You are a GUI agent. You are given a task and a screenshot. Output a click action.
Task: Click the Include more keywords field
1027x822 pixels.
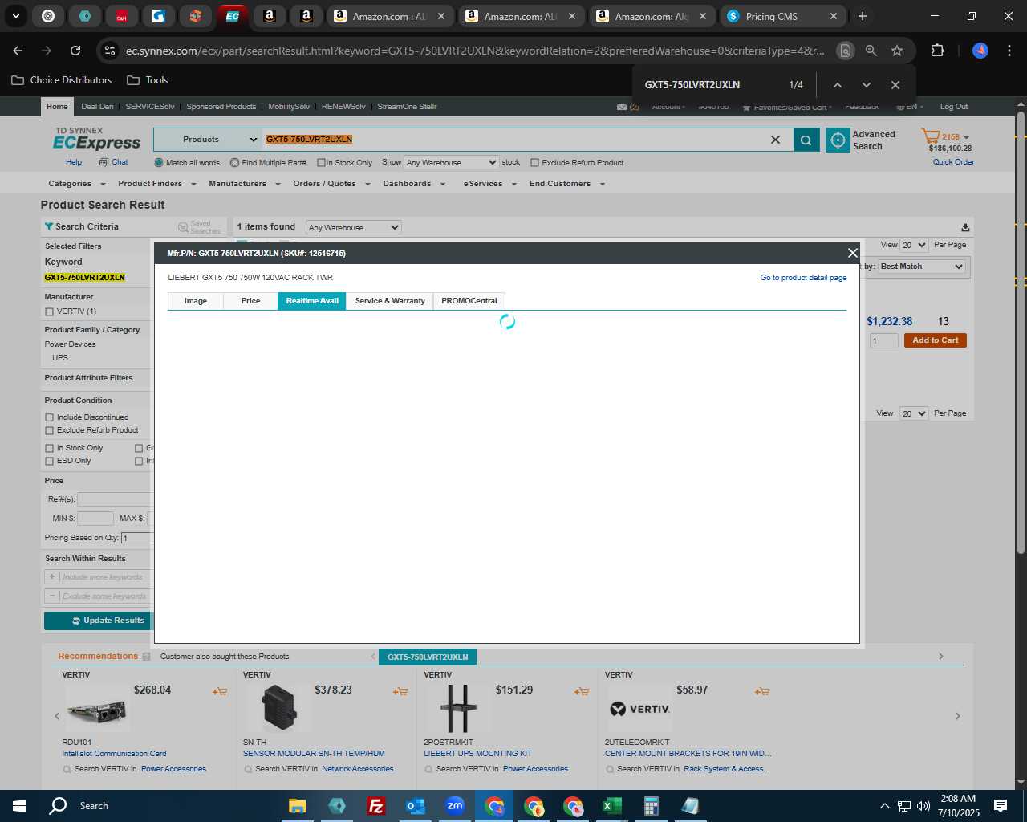[x=103, y=577]
